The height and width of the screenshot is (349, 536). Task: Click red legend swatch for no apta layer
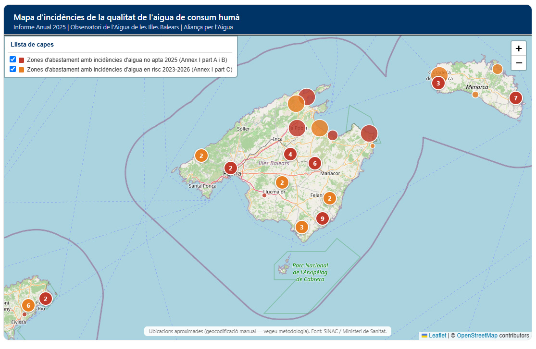(21, 60)
